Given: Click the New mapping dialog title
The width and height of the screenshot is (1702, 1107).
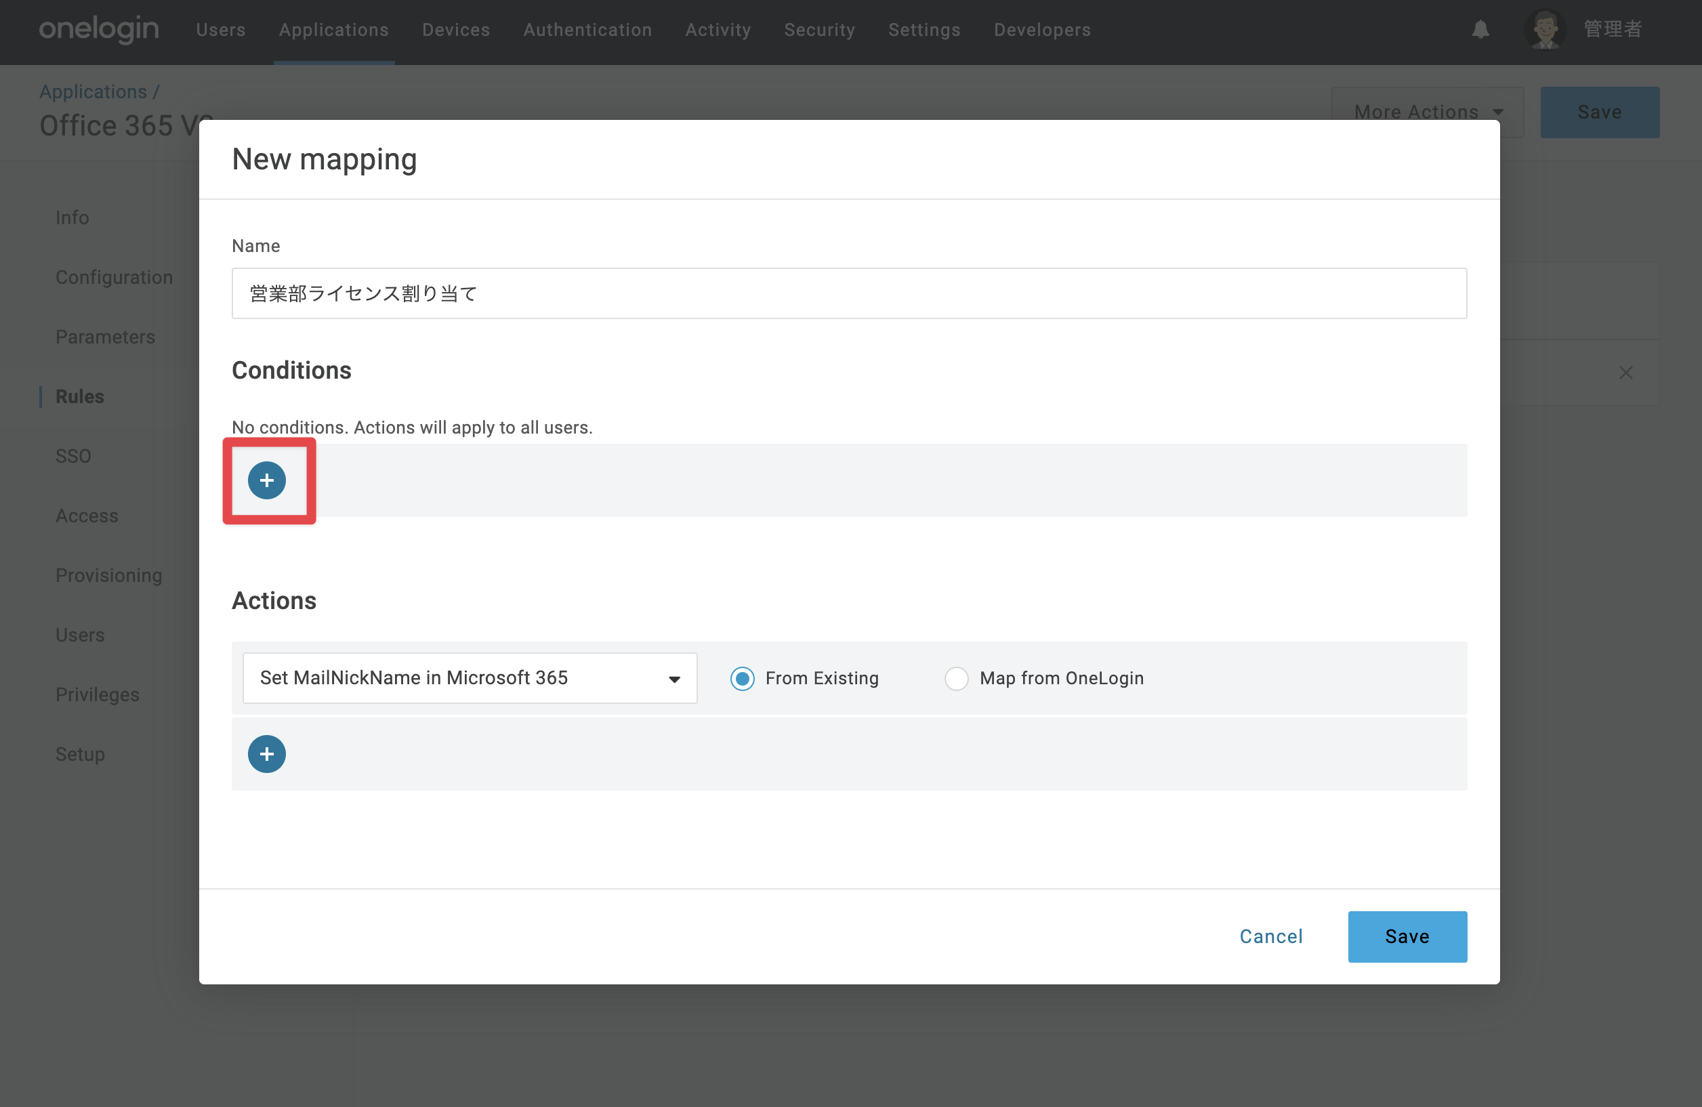Looking at the screenshot, I should 324,159.
